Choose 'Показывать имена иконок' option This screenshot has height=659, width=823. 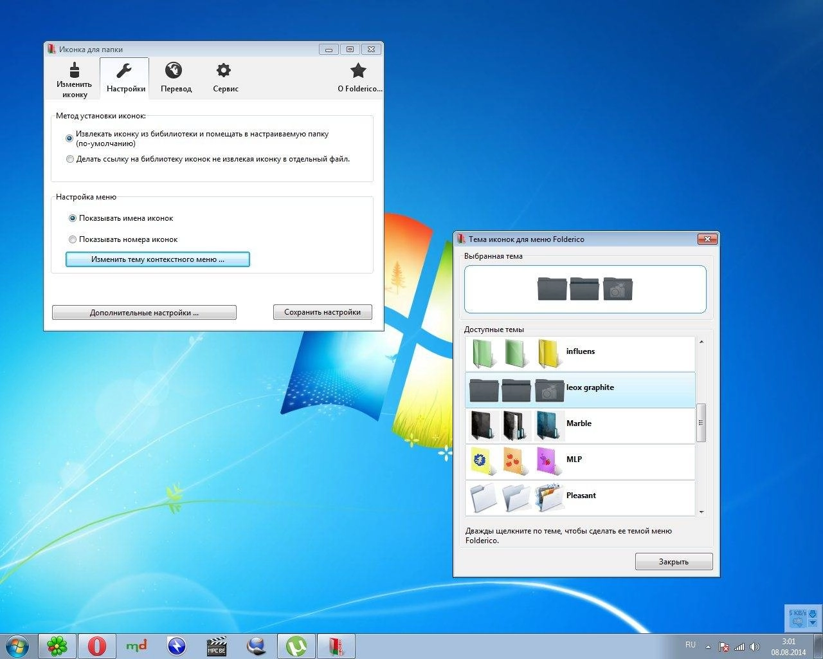[x=73, y=218]
